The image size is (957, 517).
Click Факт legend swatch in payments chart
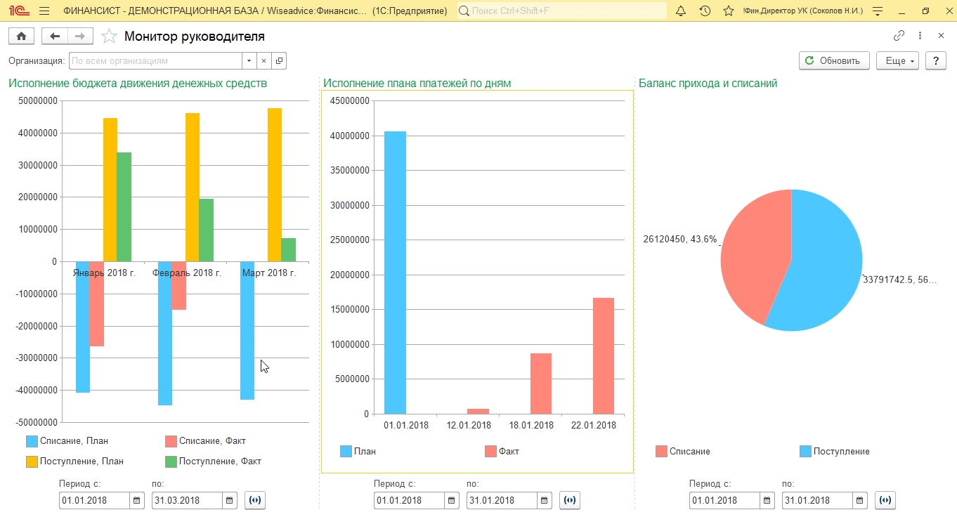490,452
